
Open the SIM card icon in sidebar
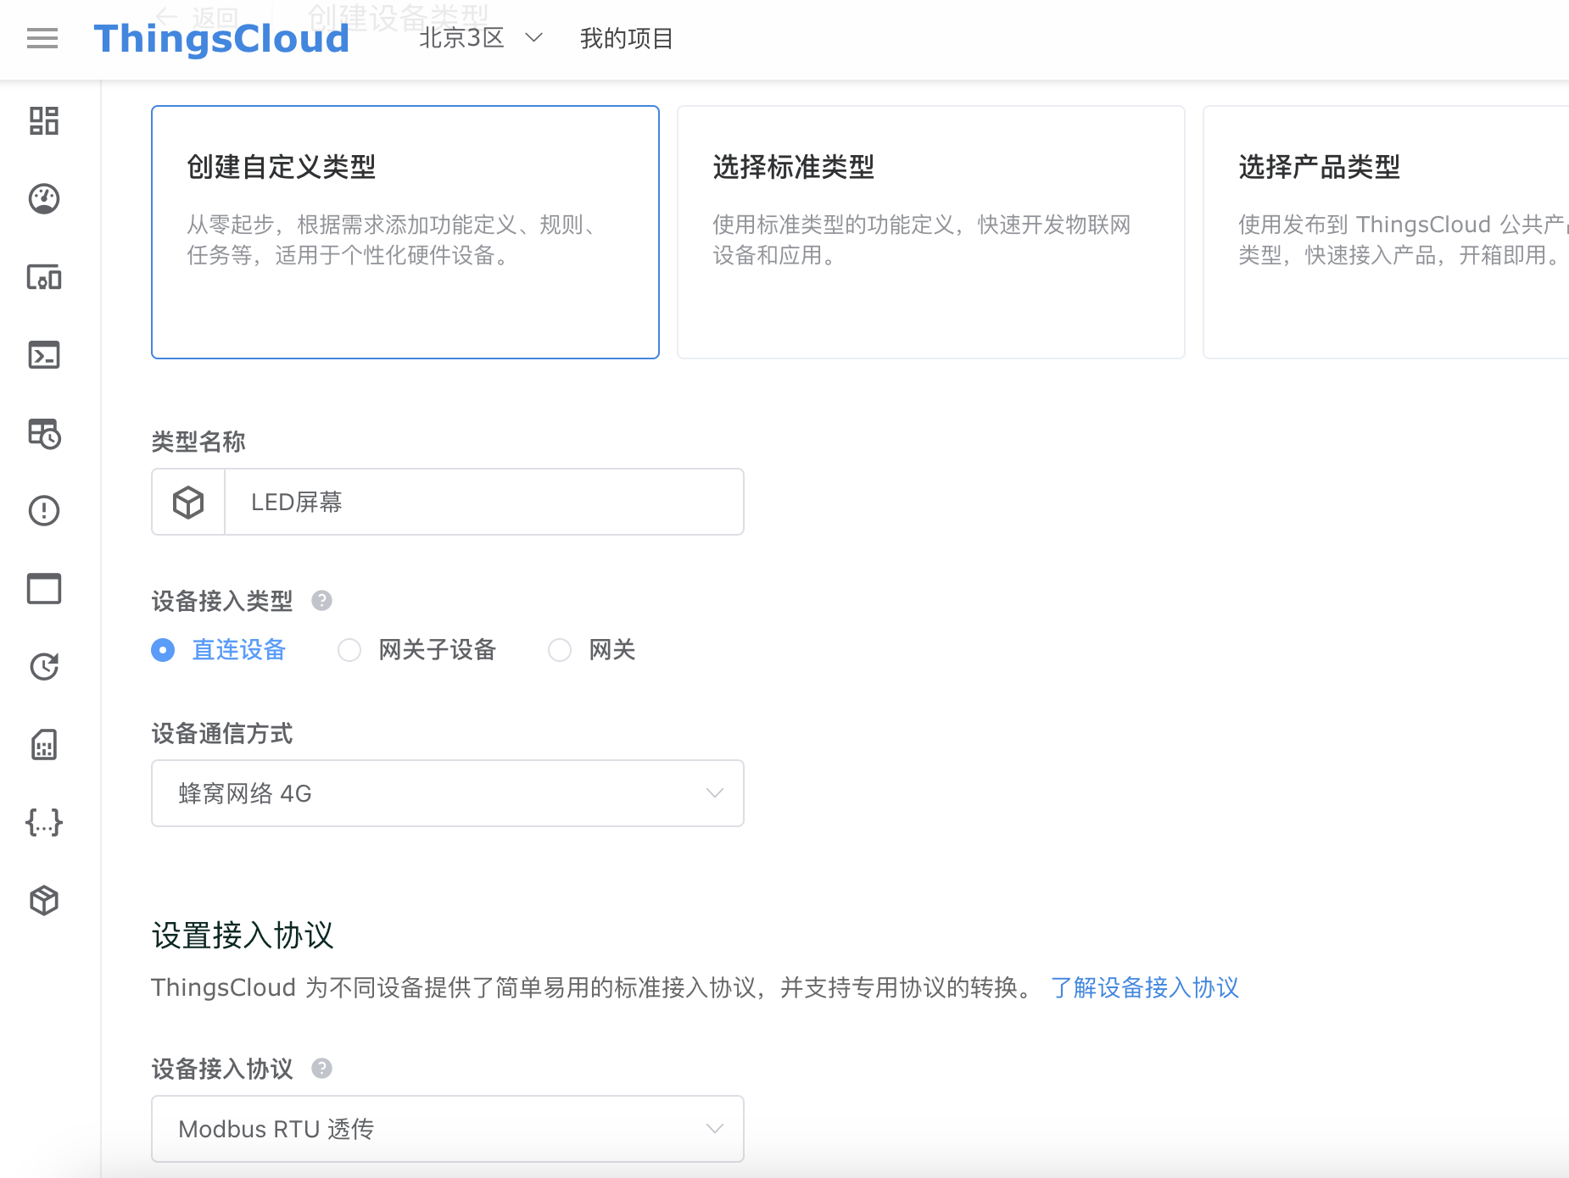(x=44, y=745)
